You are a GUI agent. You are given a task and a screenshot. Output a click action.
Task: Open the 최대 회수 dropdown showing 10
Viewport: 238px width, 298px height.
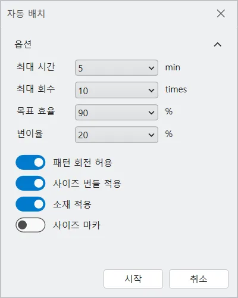point(117,90)
